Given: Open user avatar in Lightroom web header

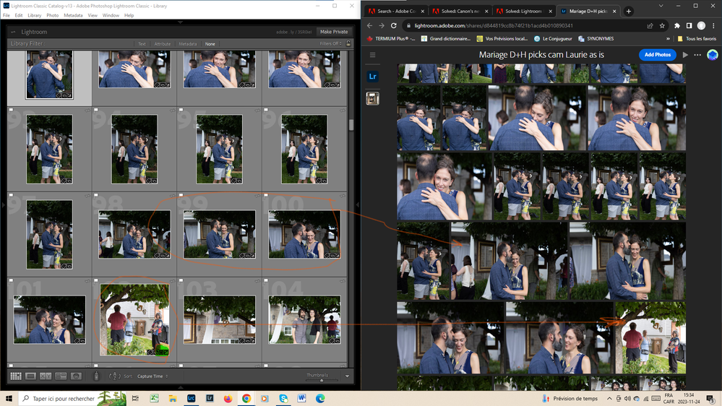Looking at the screenshot, I should tap(713, 55).
